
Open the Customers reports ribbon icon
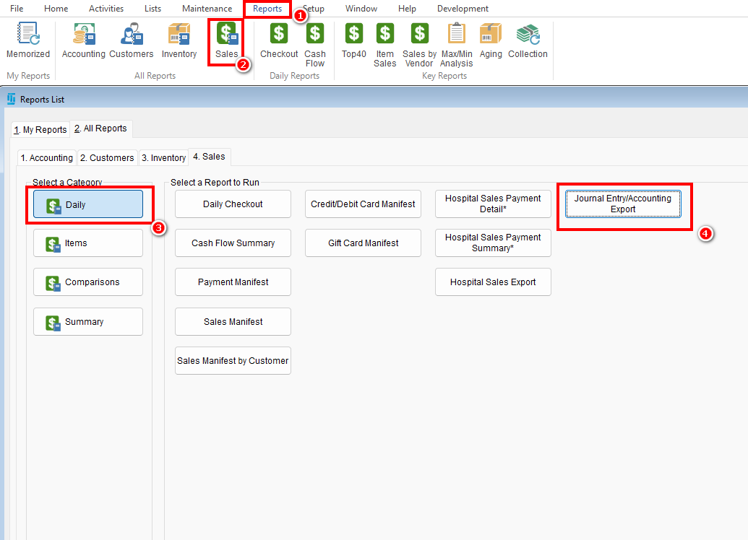click(131, 41)
